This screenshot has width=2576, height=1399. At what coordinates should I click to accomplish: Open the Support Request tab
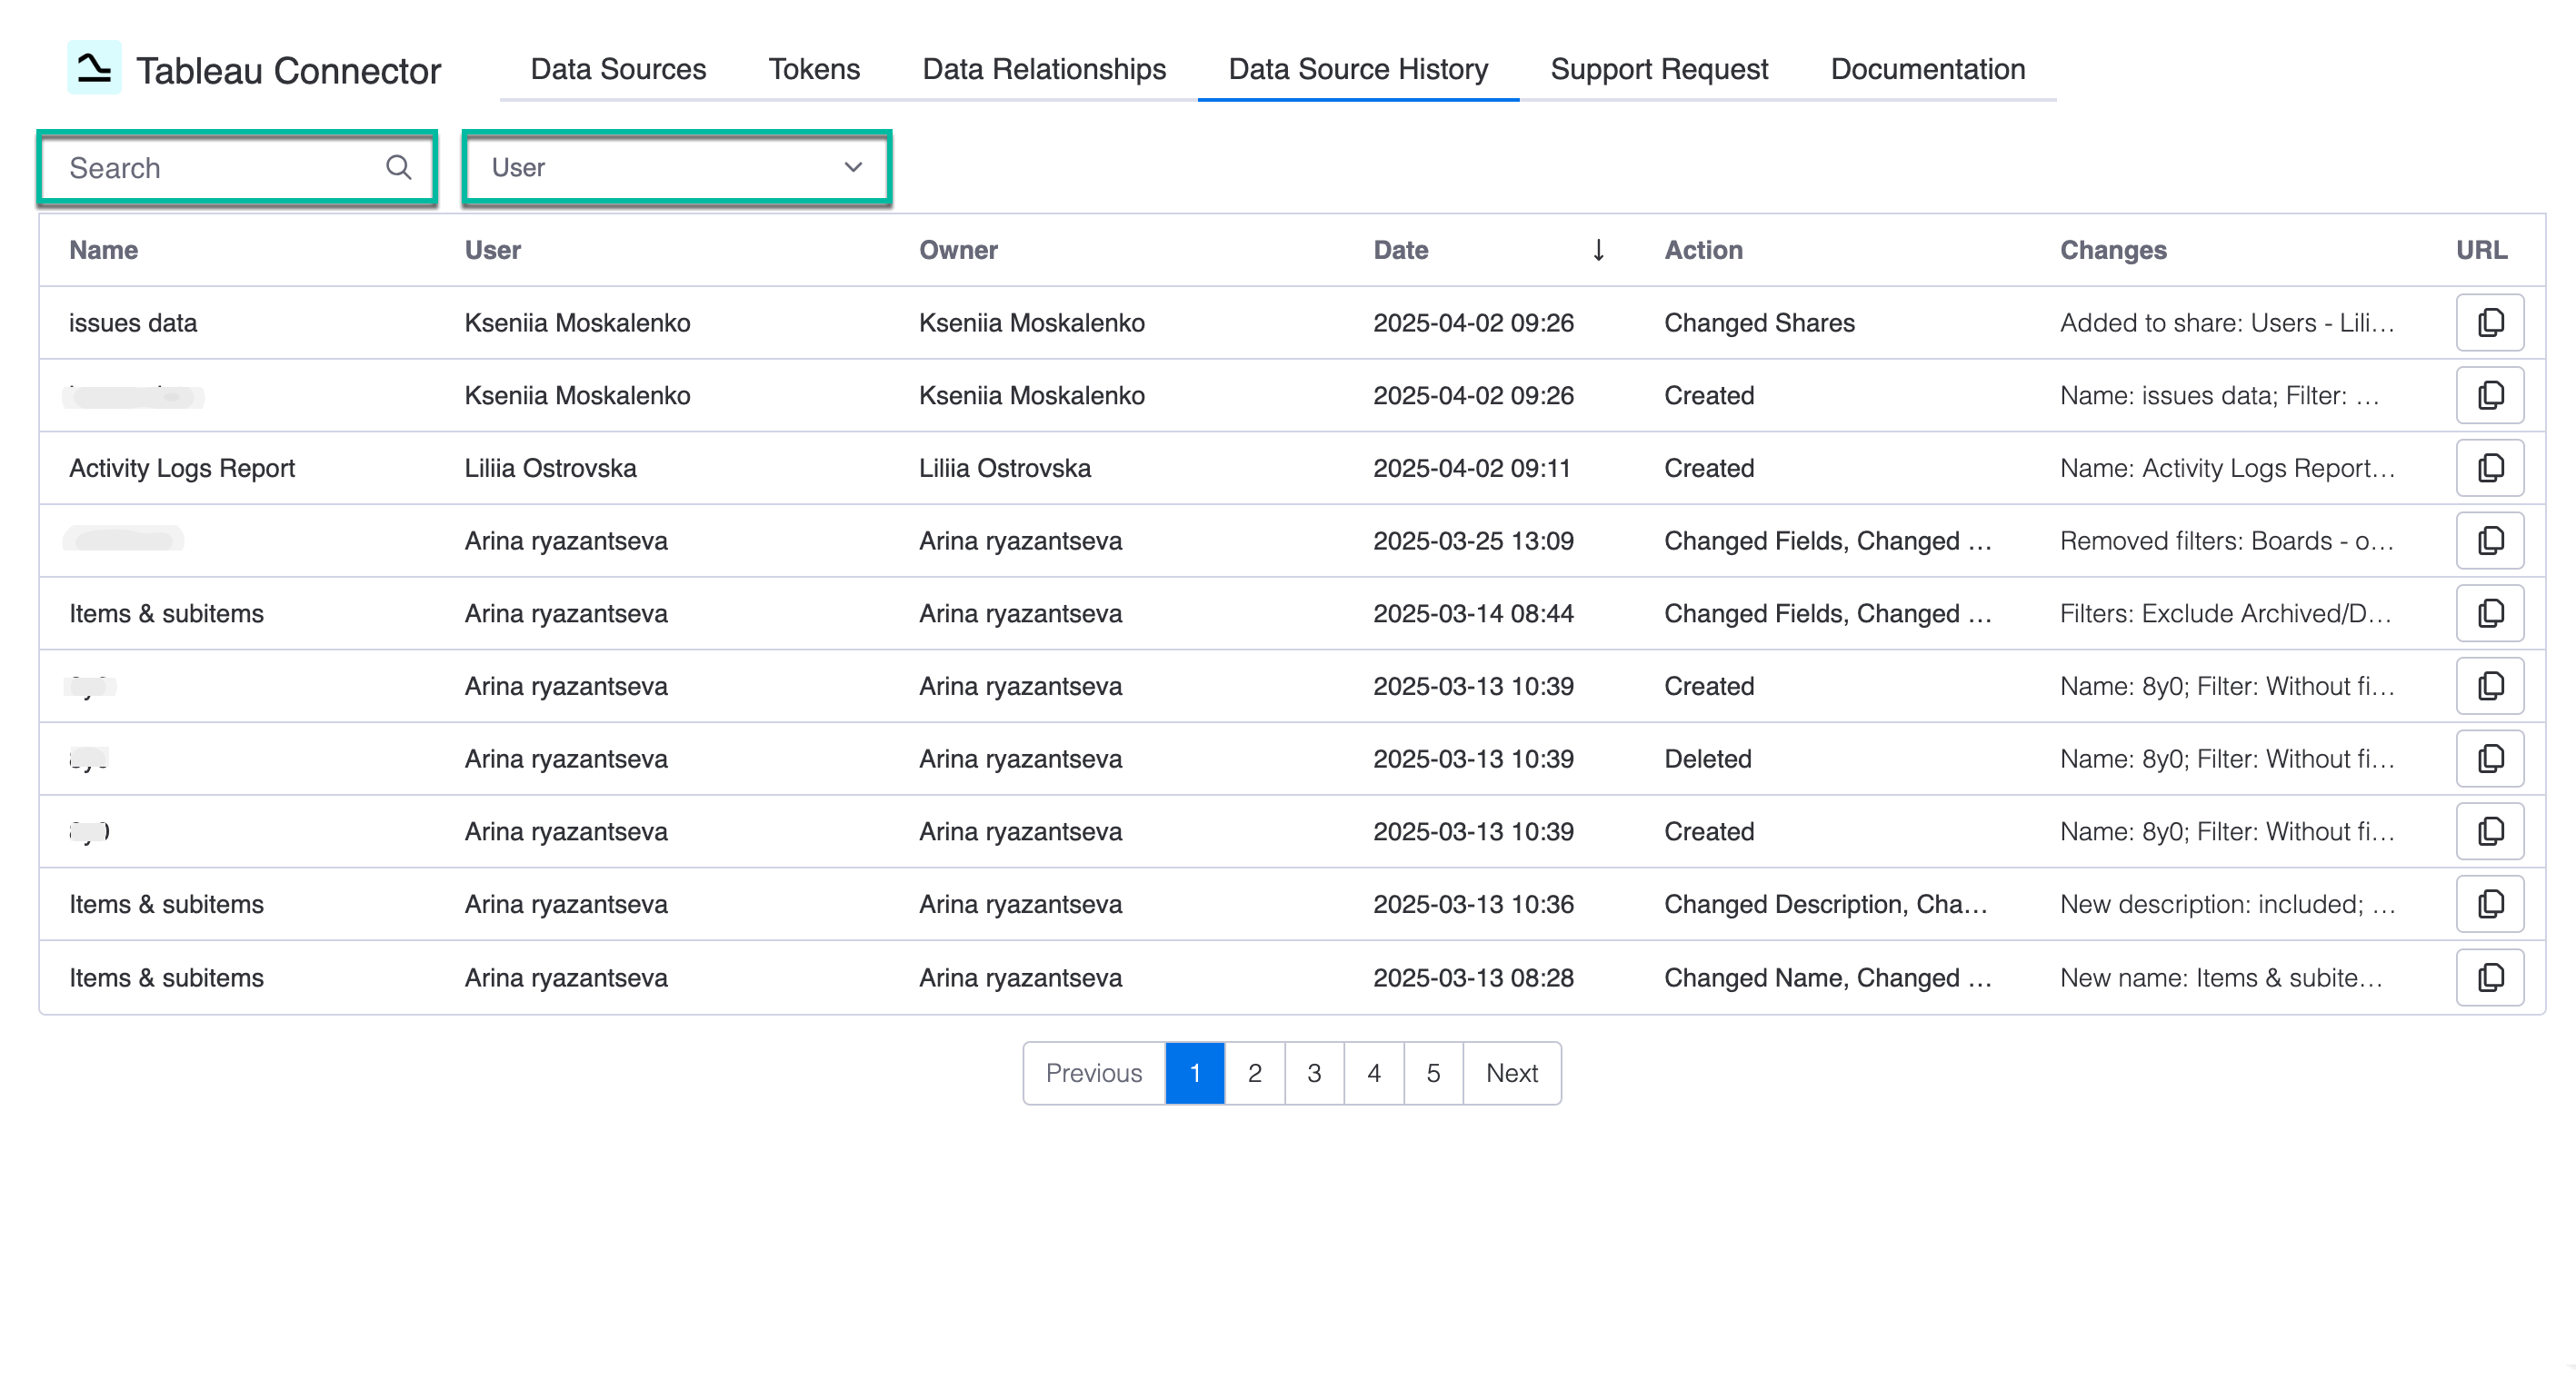coord(1659,68)
